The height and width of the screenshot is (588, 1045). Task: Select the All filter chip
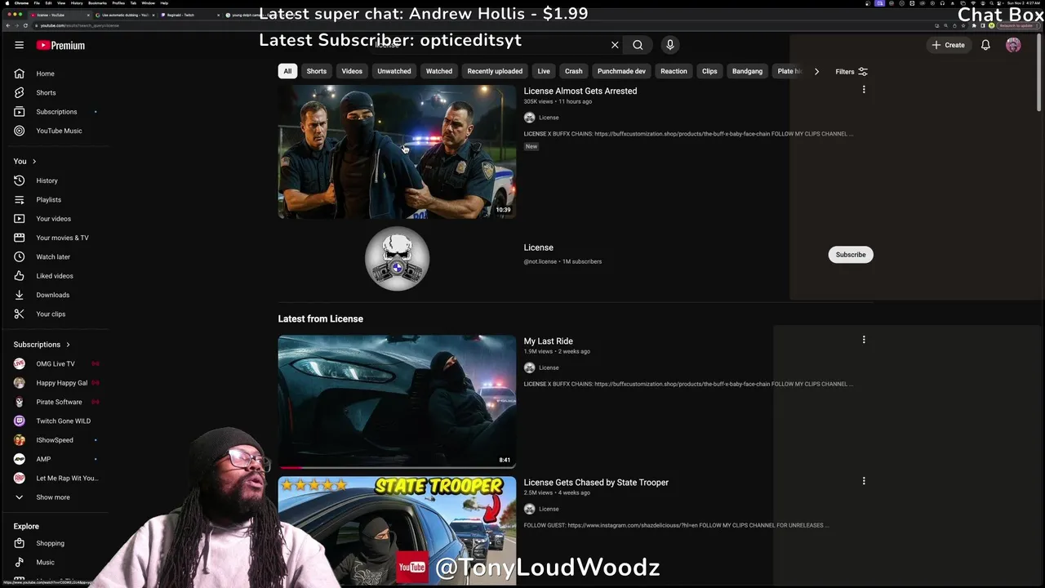(287, 71)
